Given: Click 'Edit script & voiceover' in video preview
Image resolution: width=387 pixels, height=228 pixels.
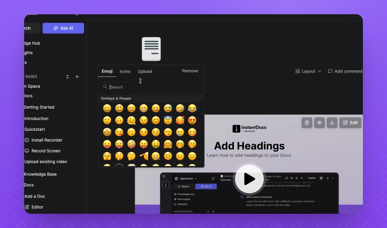Looking at the screenshot, I should click(x=259, y=197).
